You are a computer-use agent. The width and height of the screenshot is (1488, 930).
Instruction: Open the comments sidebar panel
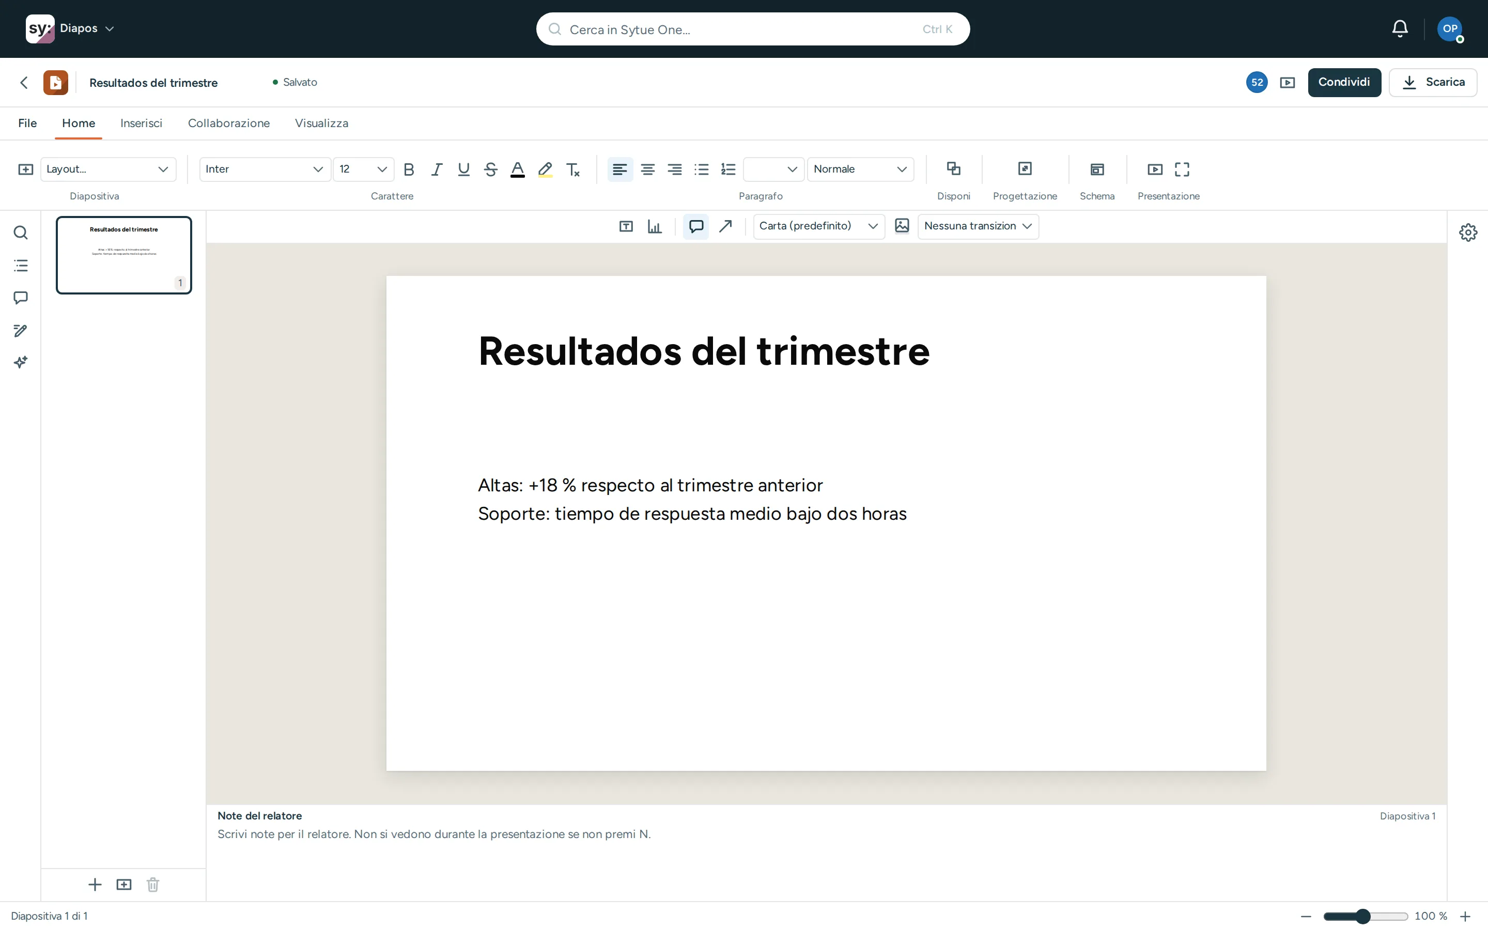tap(20, 298)
